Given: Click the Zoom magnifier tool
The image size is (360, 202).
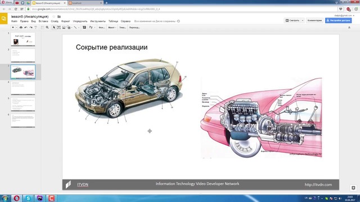Looking at the screenshot, I should click(x=47, y=27).
